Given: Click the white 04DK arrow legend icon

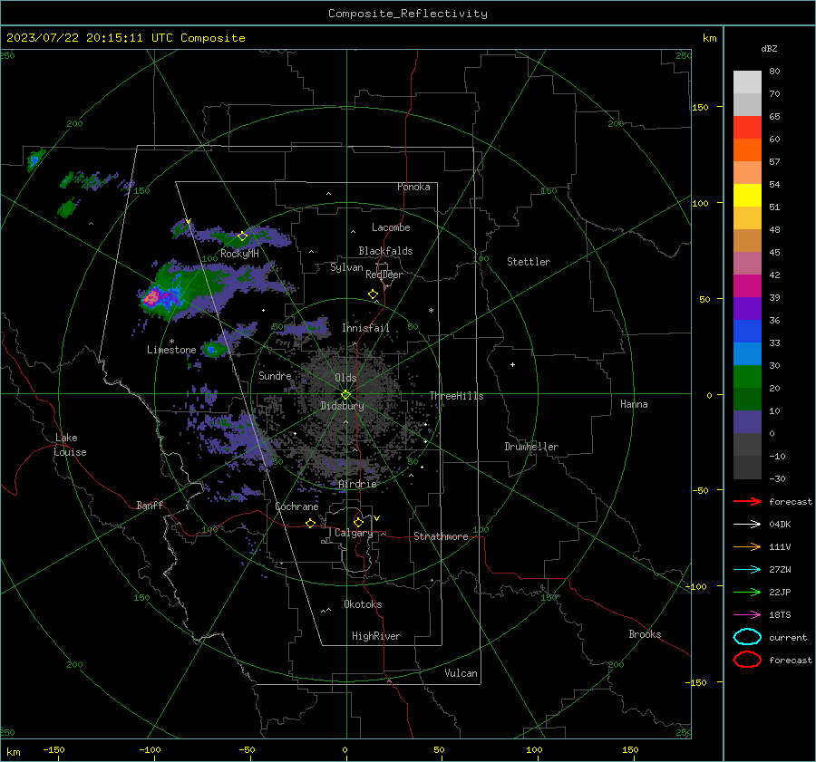Looking at the screenshot, I should [747, 524].
